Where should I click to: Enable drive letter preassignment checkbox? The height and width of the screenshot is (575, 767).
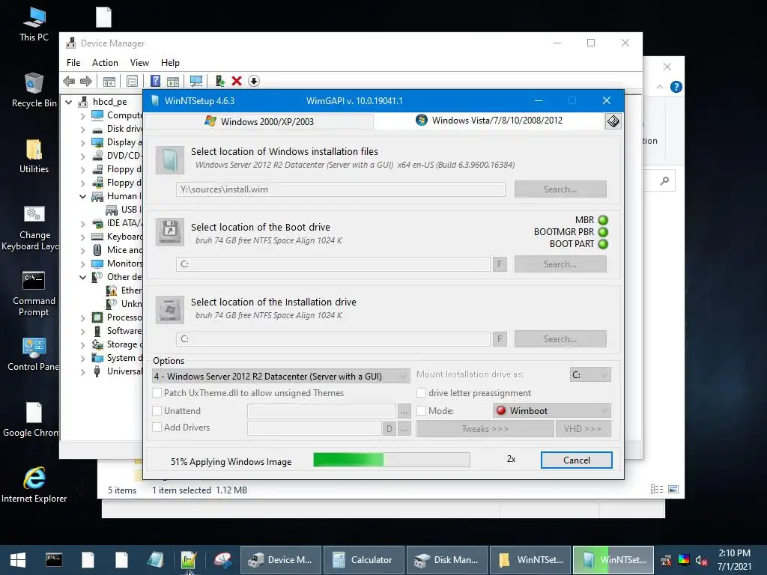[421, 392]
